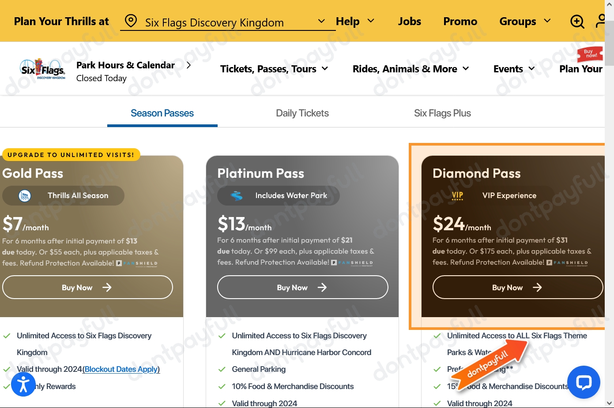Screen dimensions: 614x408
Task: Open the Groups dropdown
Action: click(x=524, y=21)
